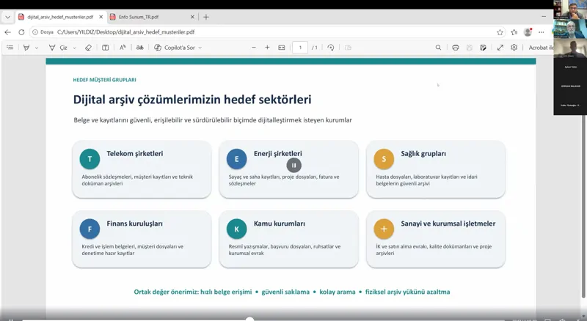Image resolution: width=587 pixels, height=321 pixels.
Task: Click the pause overlay button on the video
Action: 294,165
